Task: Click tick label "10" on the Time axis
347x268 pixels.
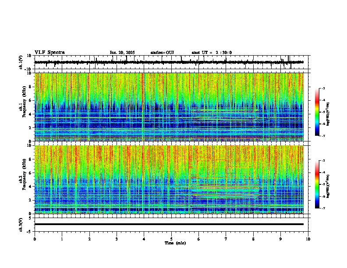Action: point(308,239)
